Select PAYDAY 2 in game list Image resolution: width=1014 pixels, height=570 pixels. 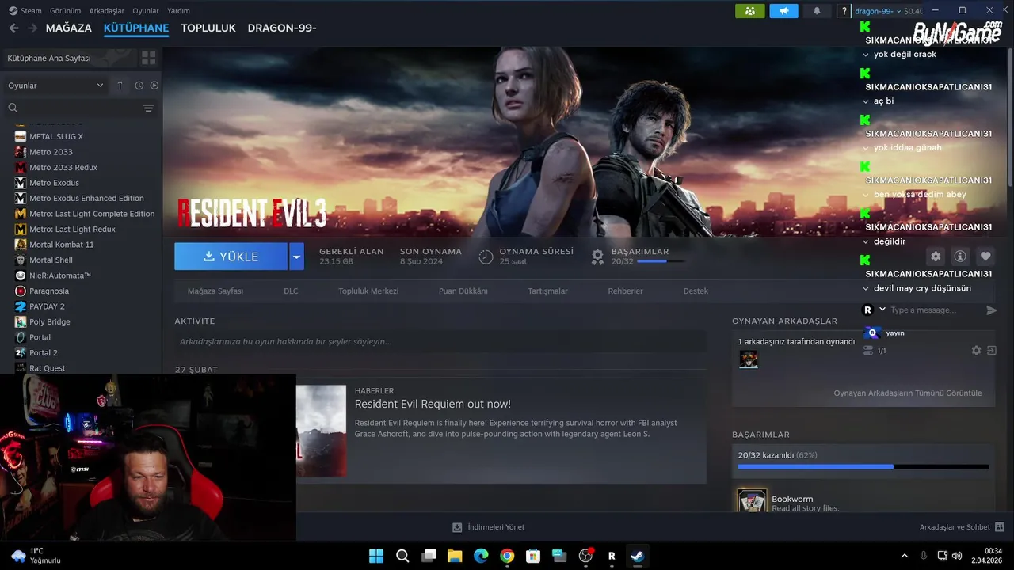click(47, 306)
